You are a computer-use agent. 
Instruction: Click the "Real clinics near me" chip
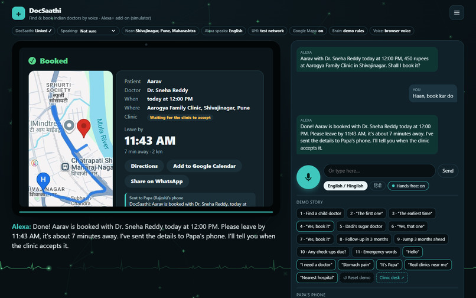tap(428, 265)
